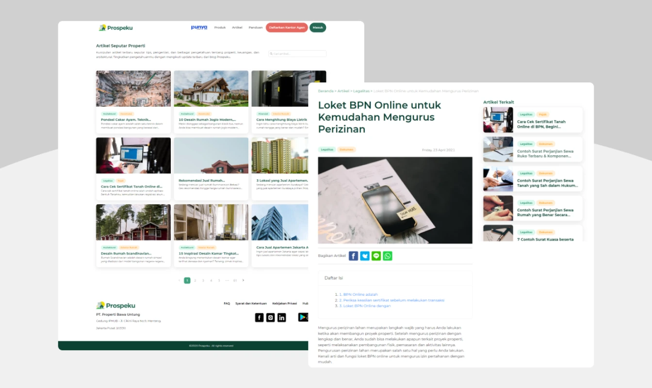Open Kebijakan Privasi footer link
652x388 pixels.
coord(284,304)
